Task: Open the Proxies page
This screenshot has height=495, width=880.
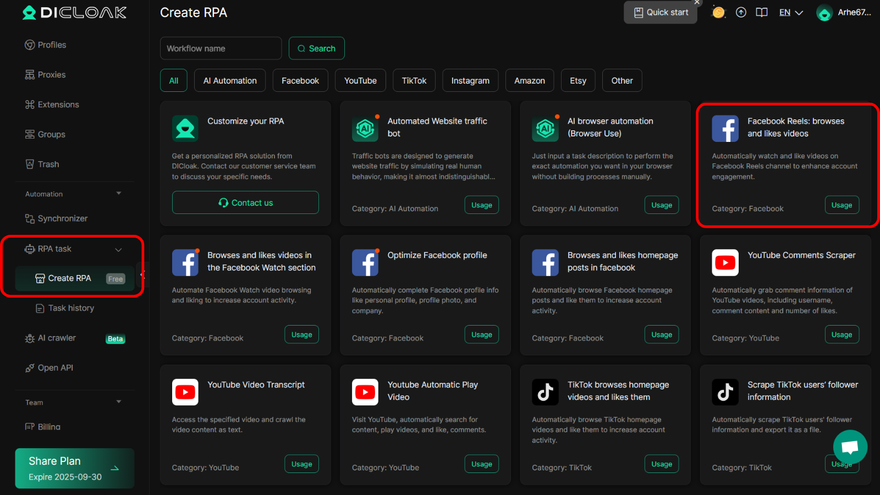Action: click(x=46, y=75)
